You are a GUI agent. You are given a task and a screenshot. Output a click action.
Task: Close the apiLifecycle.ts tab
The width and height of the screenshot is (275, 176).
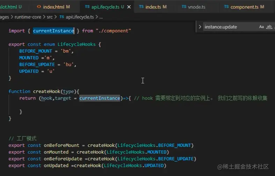pos(129,7)
